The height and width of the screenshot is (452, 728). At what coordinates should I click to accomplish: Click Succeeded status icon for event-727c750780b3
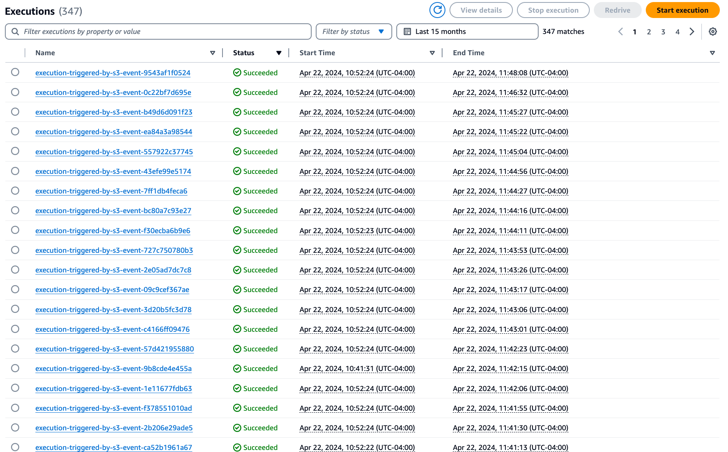237,250
